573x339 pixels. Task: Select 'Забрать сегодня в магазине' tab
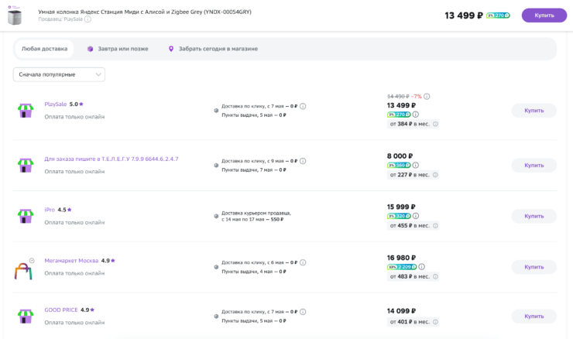pyautogui.click(x=213, y=49)
